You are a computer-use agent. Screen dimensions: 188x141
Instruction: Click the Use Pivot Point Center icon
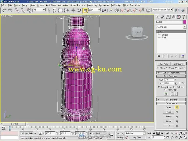104,11
